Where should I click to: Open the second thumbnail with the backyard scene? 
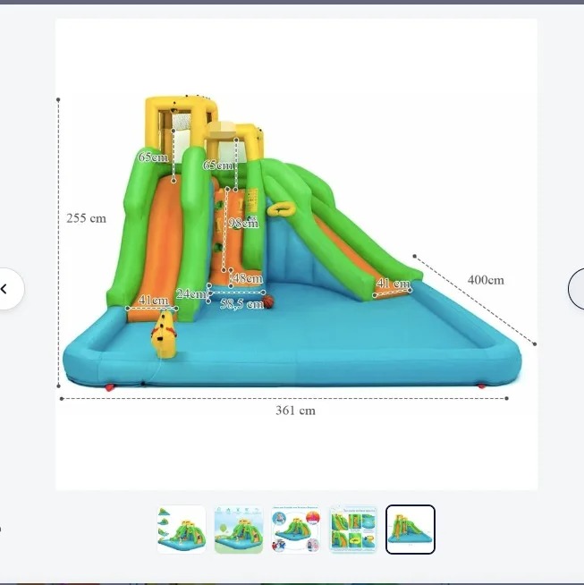(239, 530)
